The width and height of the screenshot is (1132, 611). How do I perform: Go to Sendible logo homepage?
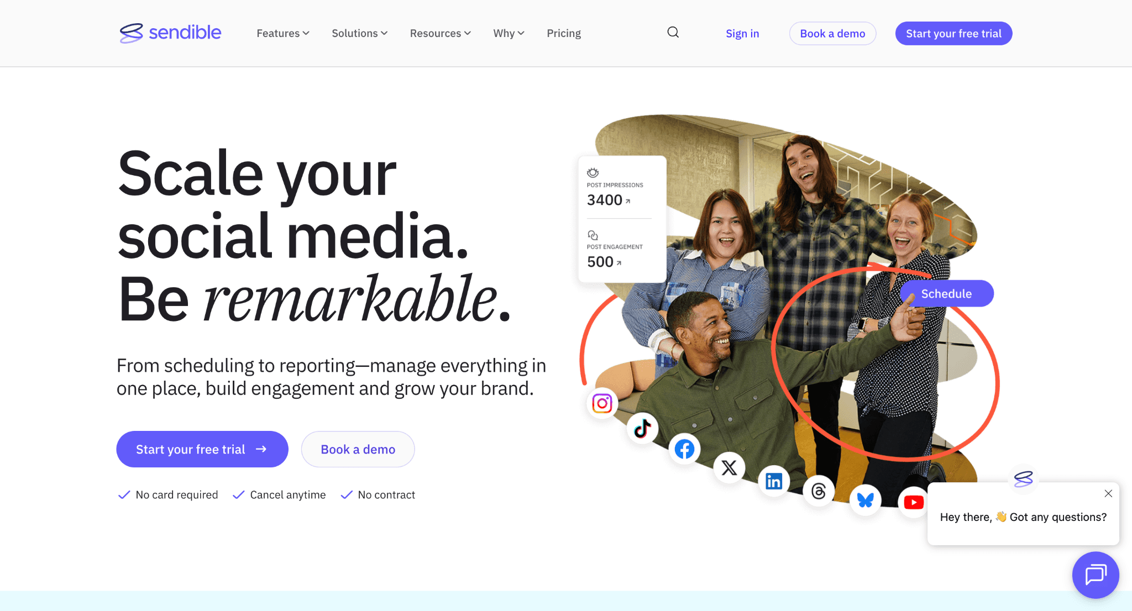click(x=170, y=33)
